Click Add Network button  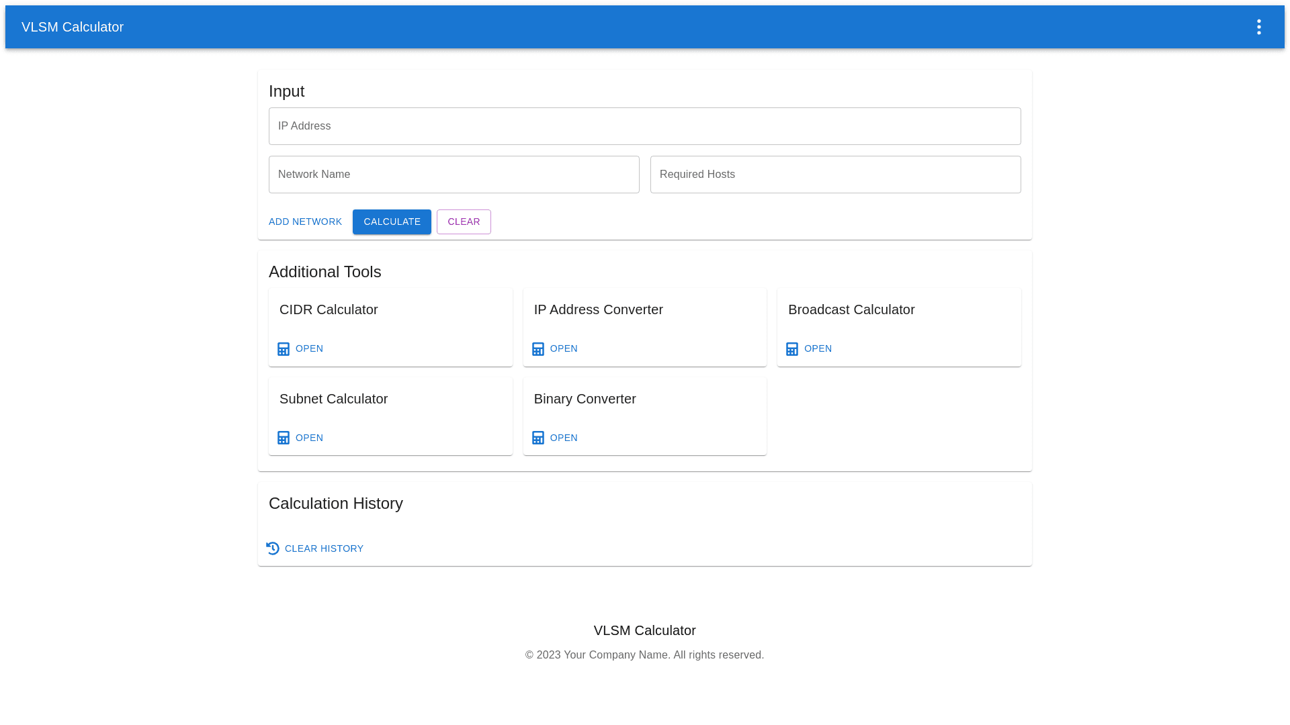click(x=305, y=222)
